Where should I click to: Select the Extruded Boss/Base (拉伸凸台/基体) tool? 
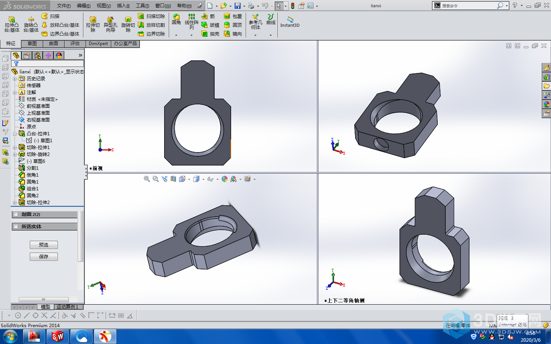point(12,24)
